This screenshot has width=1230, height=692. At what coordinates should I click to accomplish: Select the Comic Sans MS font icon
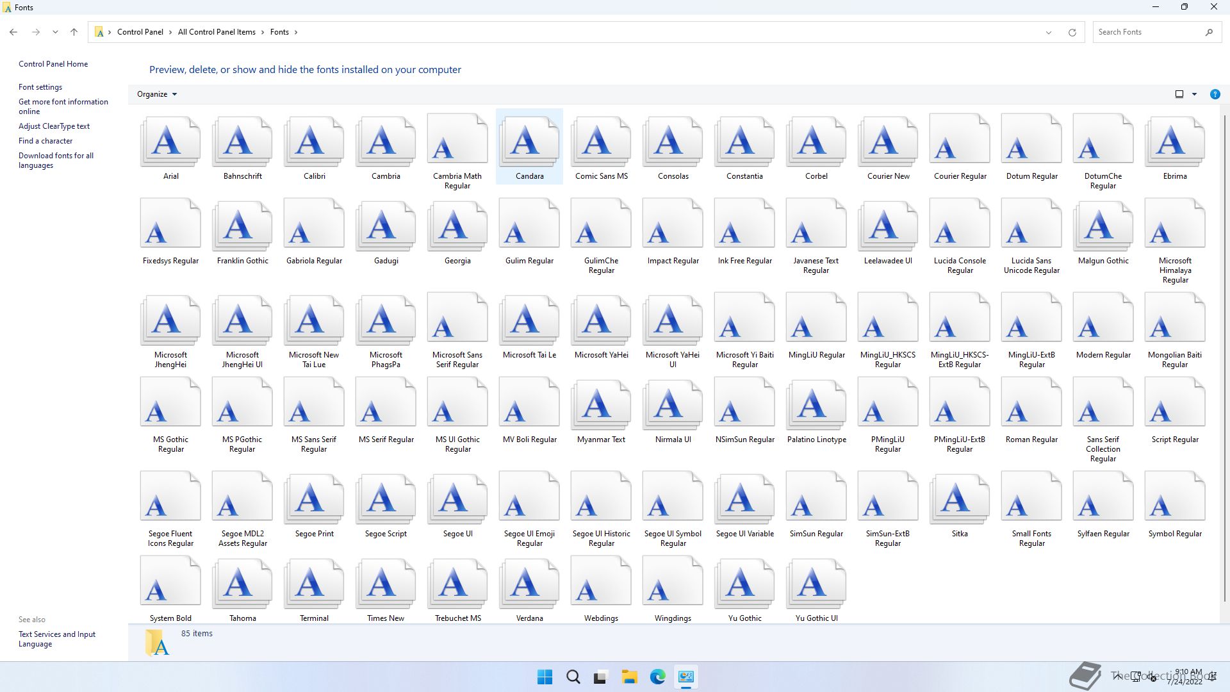601,142
